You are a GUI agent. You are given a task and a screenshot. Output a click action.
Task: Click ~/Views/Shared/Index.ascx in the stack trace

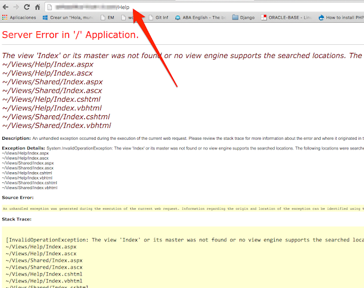click(44, 268)
